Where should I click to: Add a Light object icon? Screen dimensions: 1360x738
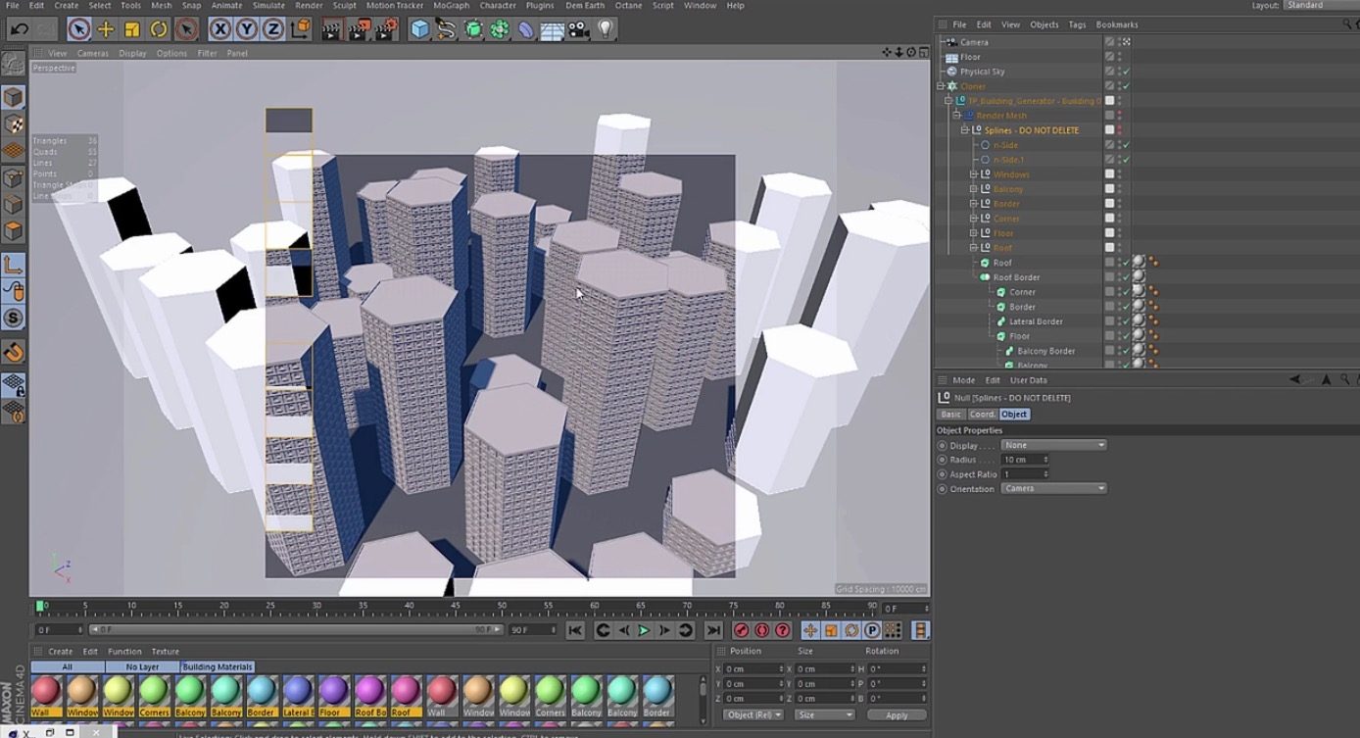tap(606, 29)
